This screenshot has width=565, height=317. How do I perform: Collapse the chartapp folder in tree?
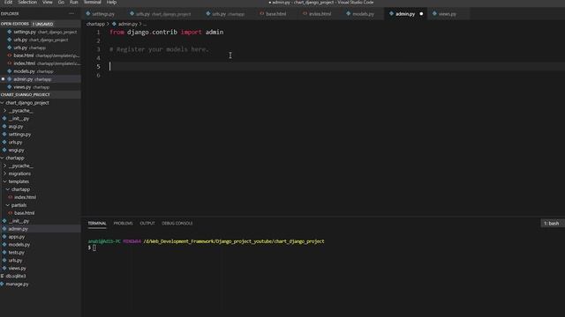(15, 158)
